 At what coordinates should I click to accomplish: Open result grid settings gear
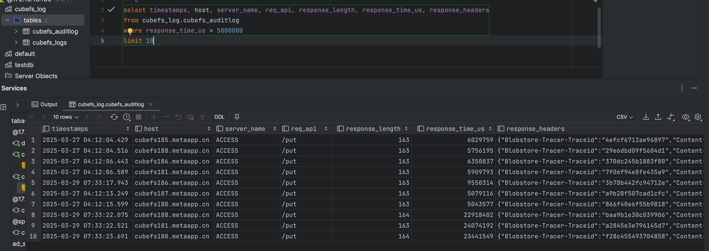(x=698, y=117)
